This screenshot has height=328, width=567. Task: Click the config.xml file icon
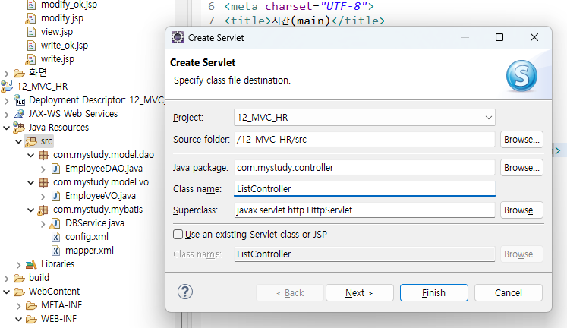55,237
